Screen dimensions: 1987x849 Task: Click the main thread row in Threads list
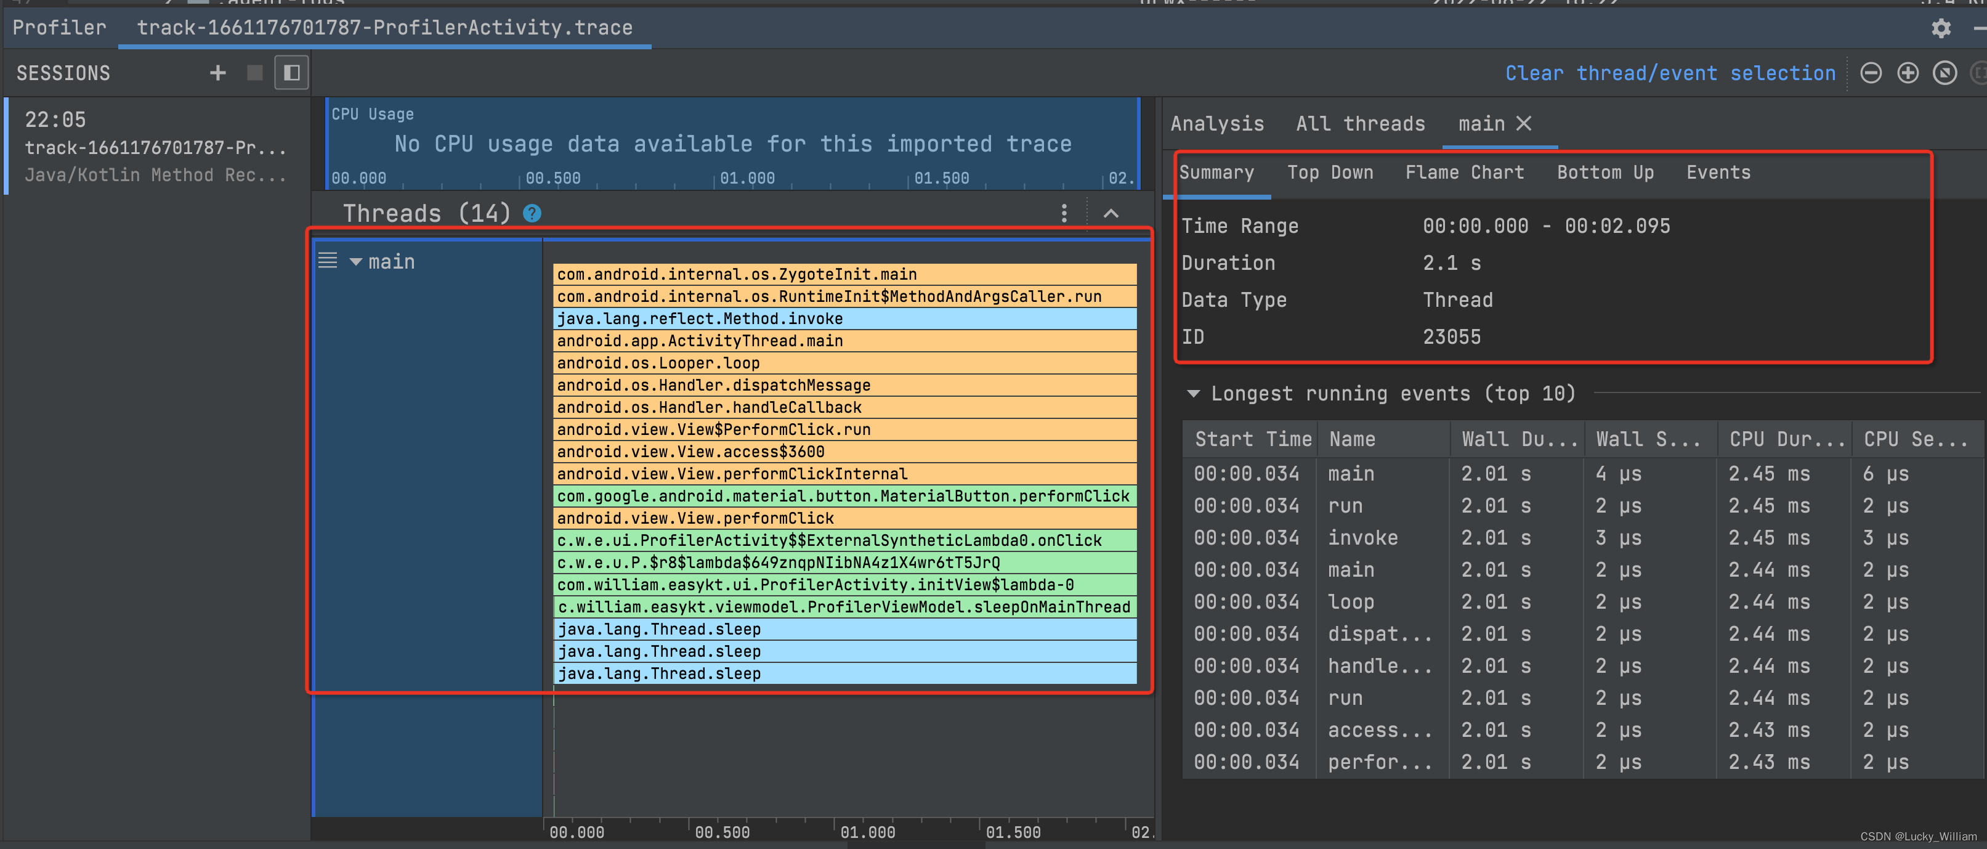tap(394, 261)
